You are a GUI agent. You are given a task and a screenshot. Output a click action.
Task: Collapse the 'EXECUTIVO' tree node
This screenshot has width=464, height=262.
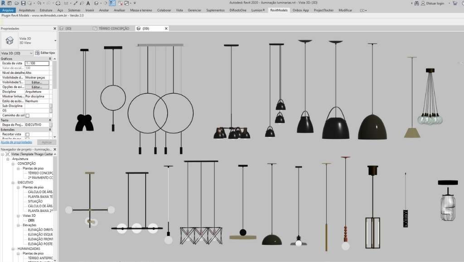(14, 182)
